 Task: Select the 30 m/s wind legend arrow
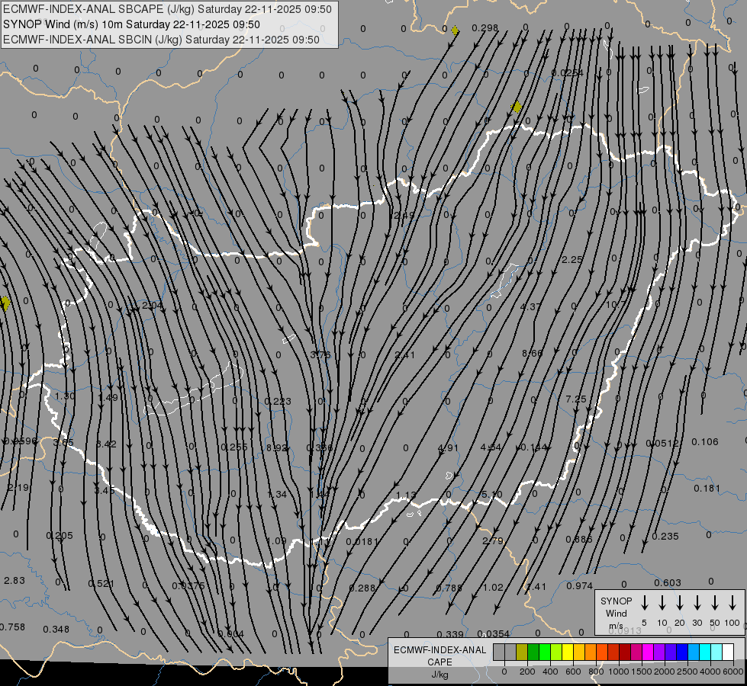tap(697, 603)
